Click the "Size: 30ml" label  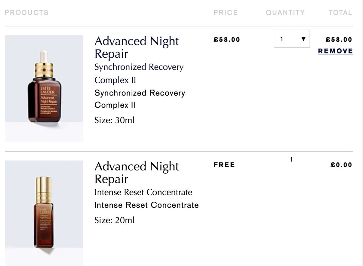click(114, 120)
